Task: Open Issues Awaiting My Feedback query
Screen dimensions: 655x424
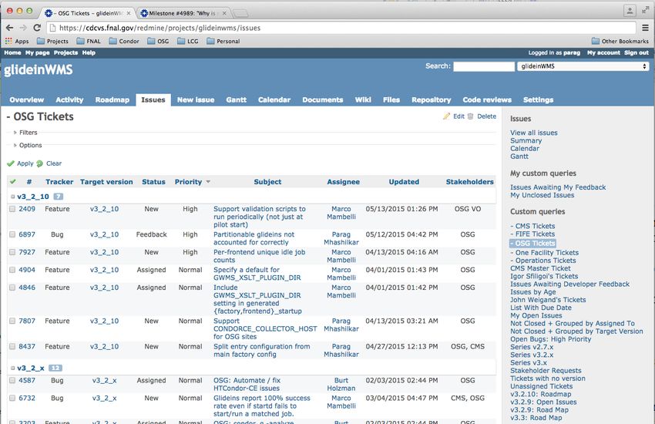Action: (558, 187)
